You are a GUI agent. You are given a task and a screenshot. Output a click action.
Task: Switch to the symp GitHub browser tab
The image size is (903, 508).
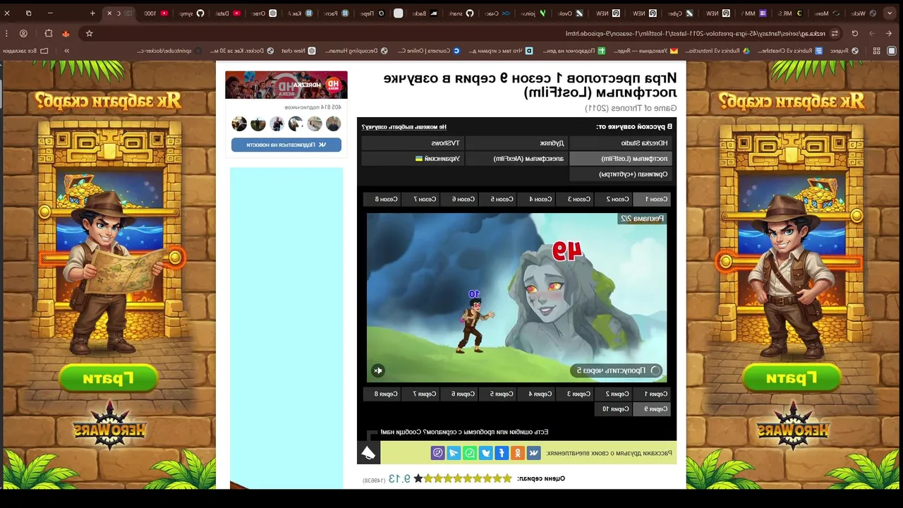[191, 13]
